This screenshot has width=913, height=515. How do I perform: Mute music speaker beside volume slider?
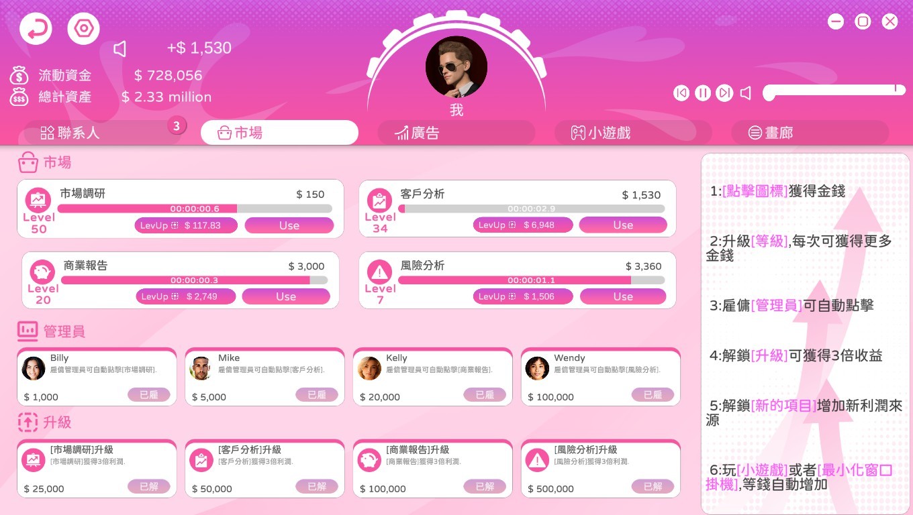click(x=746, y=93)
